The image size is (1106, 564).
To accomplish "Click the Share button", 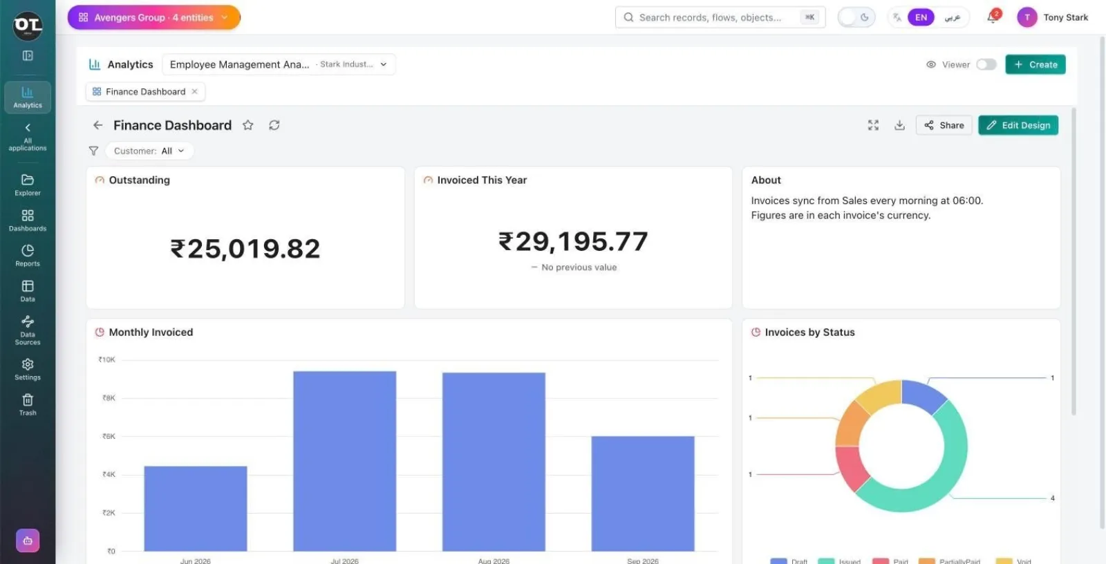I will coord(944,125).
